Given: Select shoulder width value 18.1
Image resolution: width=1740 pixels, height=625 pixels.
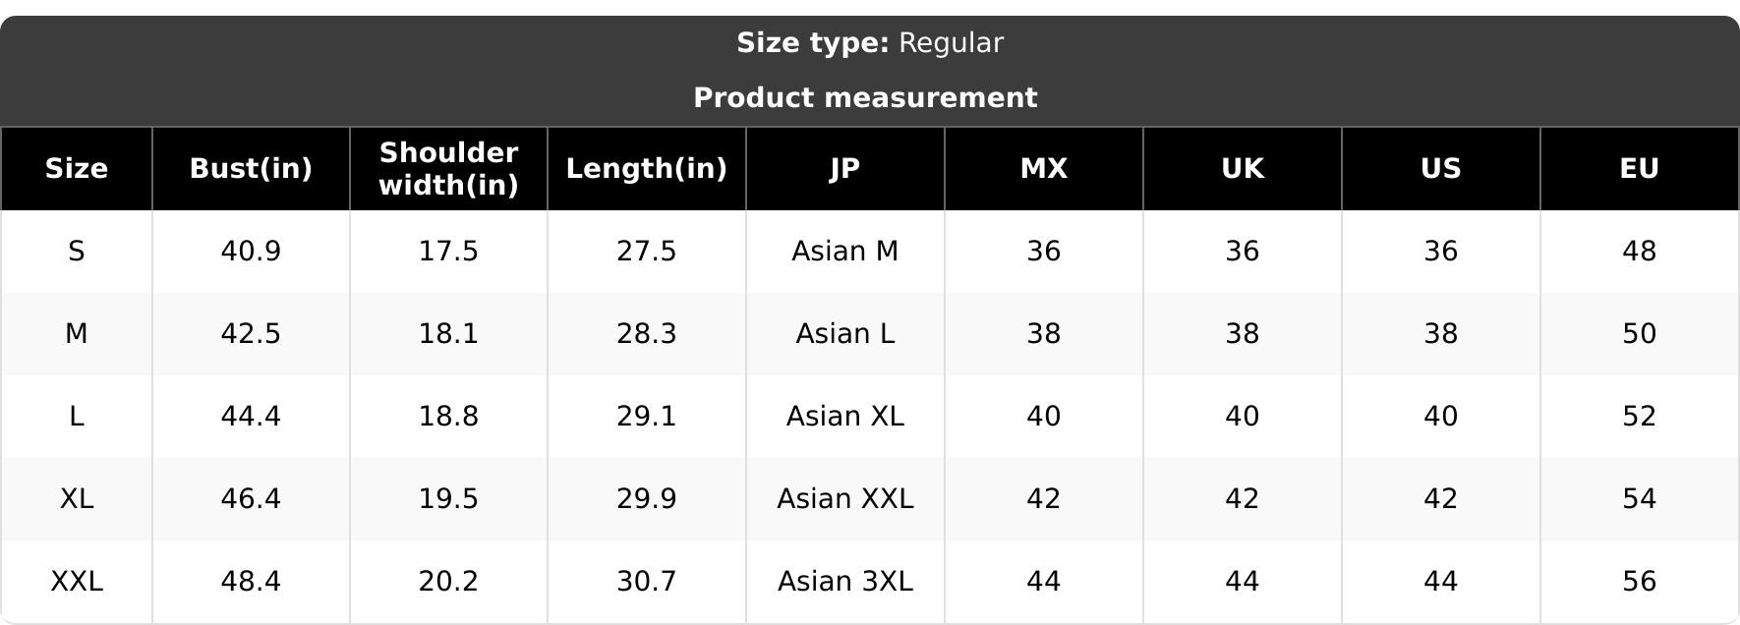Looking at the screenshot, I should click(448, 334).
